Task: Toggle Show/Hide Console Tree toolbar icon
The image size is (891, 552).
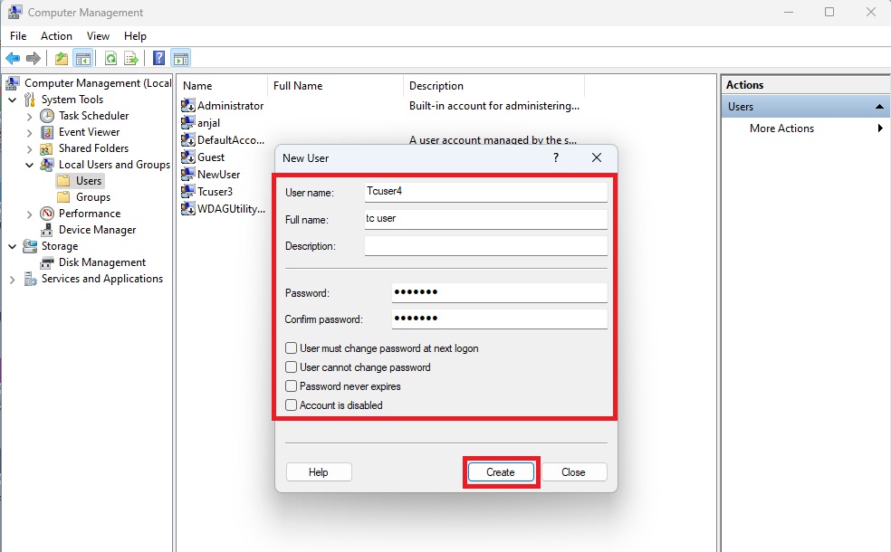Action: (x=83, y=59)
